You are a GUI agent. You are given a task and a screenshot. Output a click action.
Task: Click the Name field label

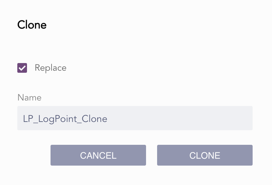[x=29, y=98]
